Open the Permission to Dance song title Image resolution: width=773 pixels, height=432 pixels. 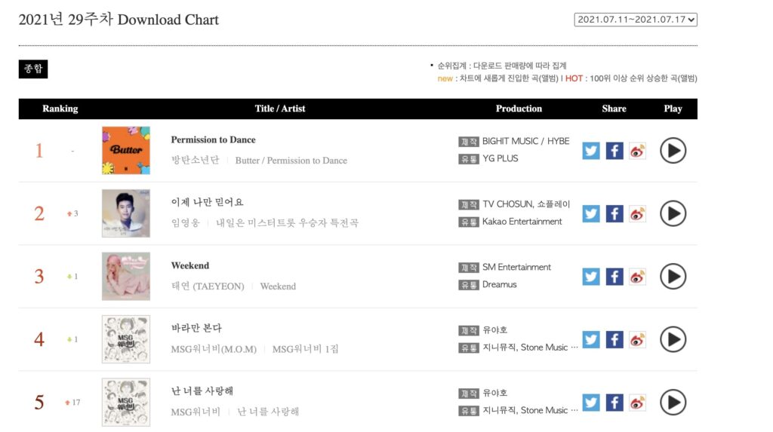click(x=213, y=140)
